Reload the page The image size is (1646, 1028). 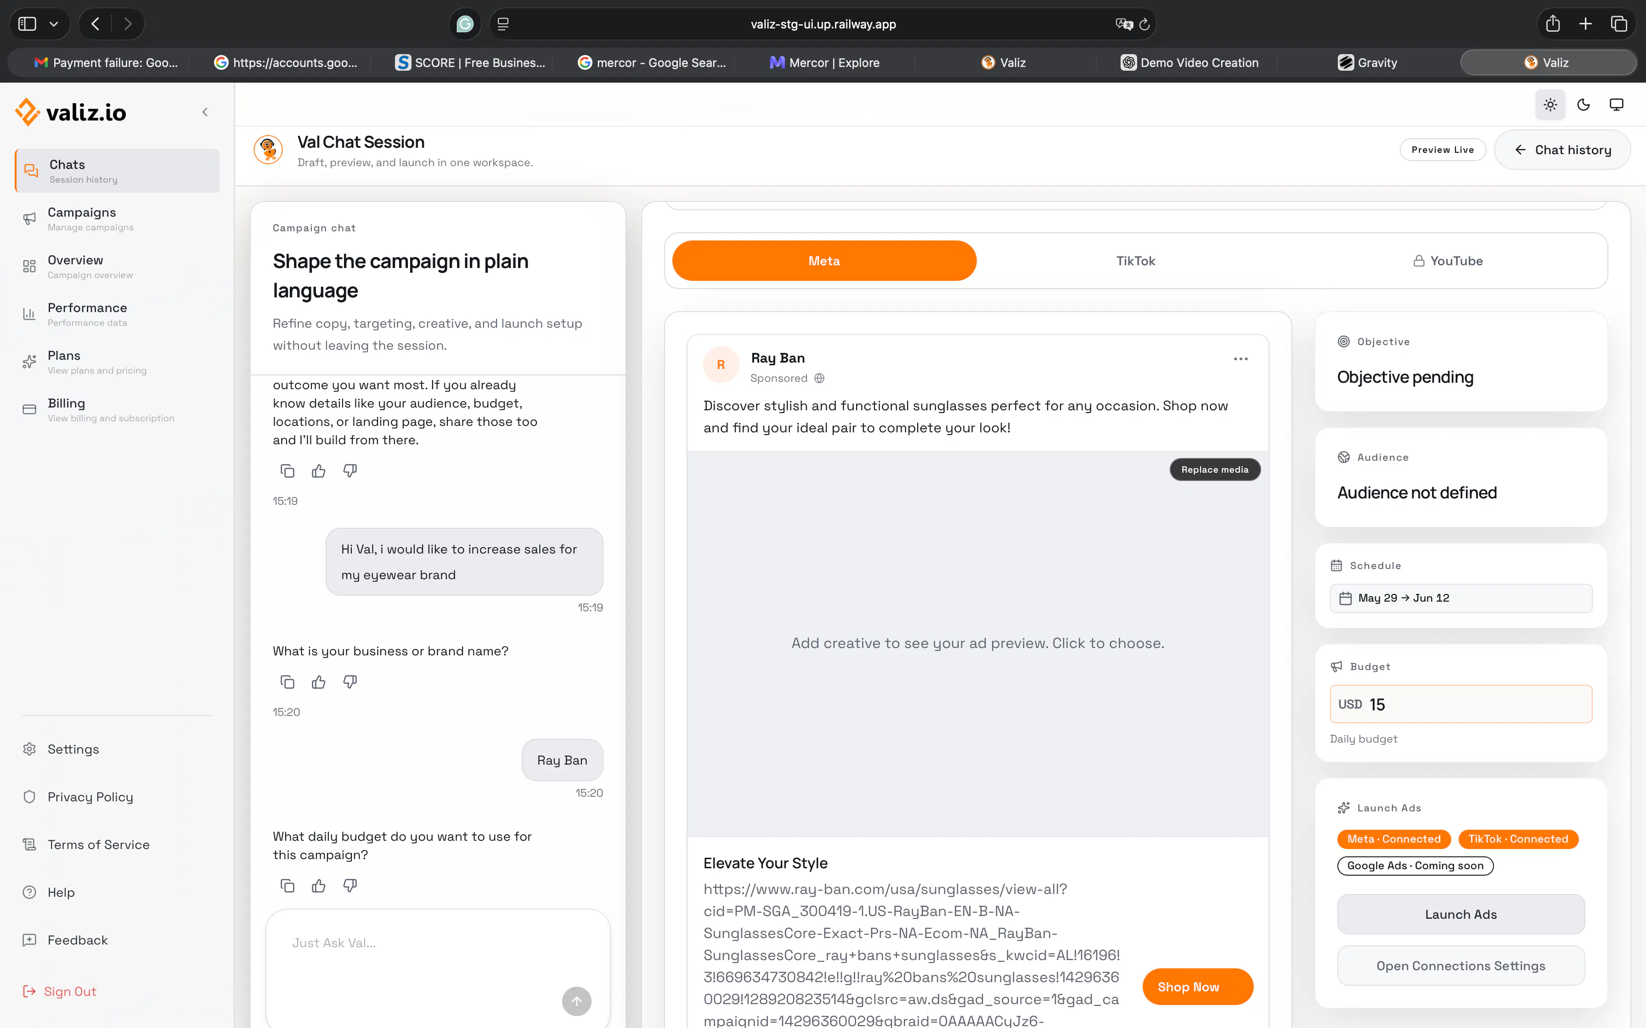(1145, 24)
